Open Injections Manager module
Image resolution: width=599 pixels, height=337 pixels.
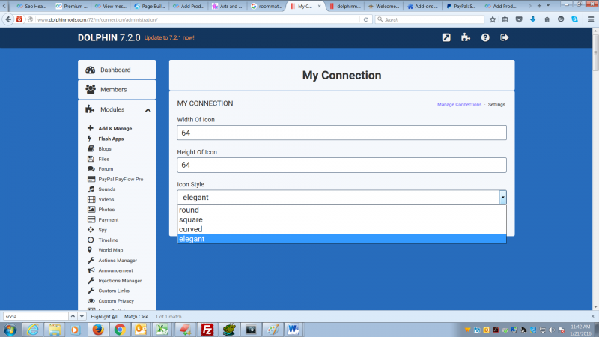tap(120, 280)
